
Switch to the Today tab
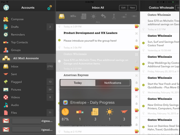(x=78, y=83)
